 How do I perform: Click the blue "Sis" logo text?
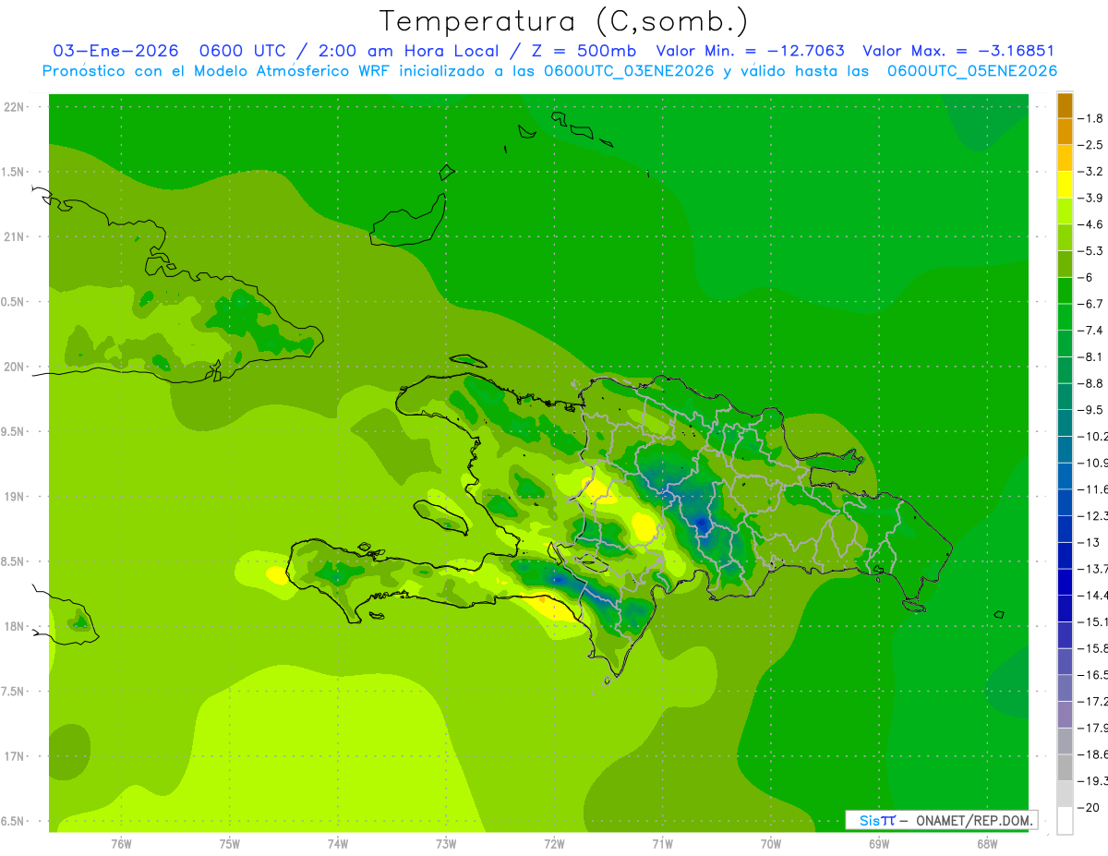tap(869, 820)
